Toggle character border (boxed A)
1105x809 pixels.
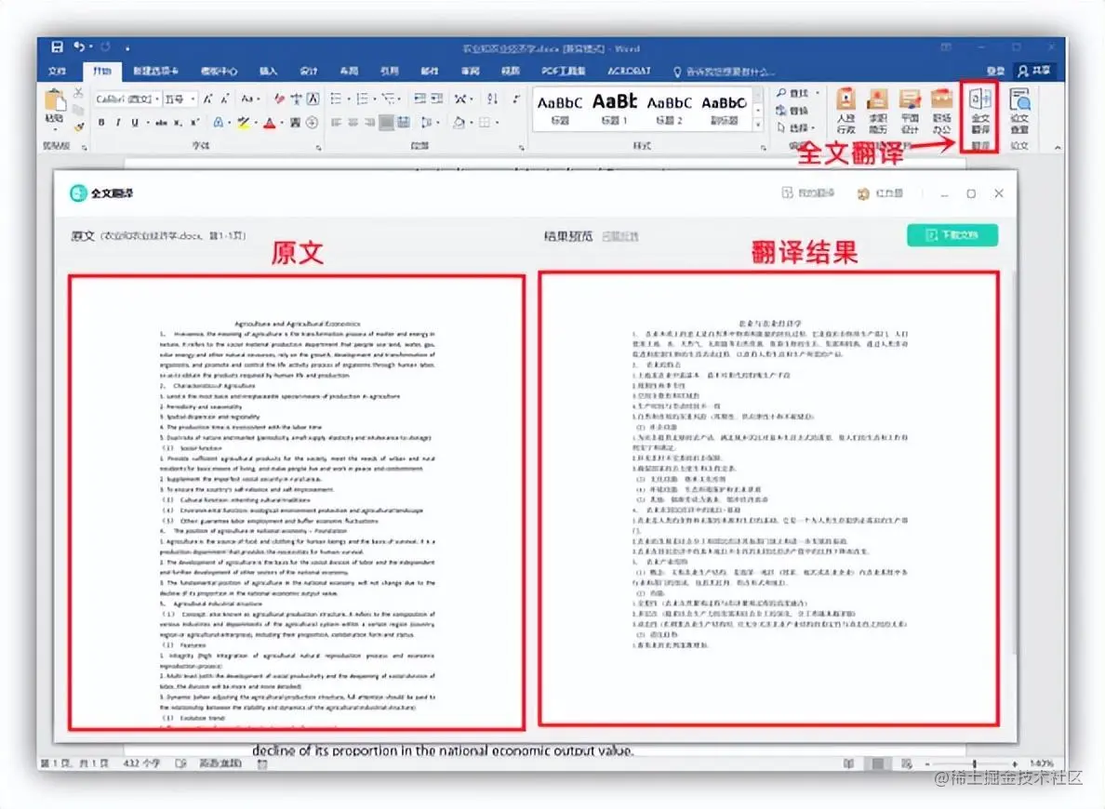click(313, 99)
